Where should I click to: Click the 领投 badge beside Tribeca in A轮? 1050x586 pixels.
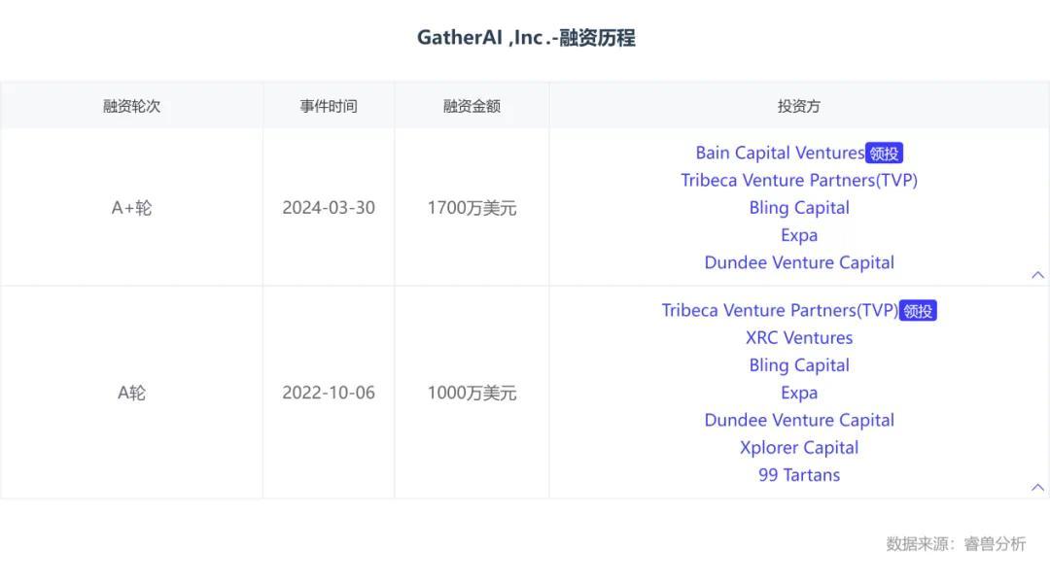click(x=918, y=311)
